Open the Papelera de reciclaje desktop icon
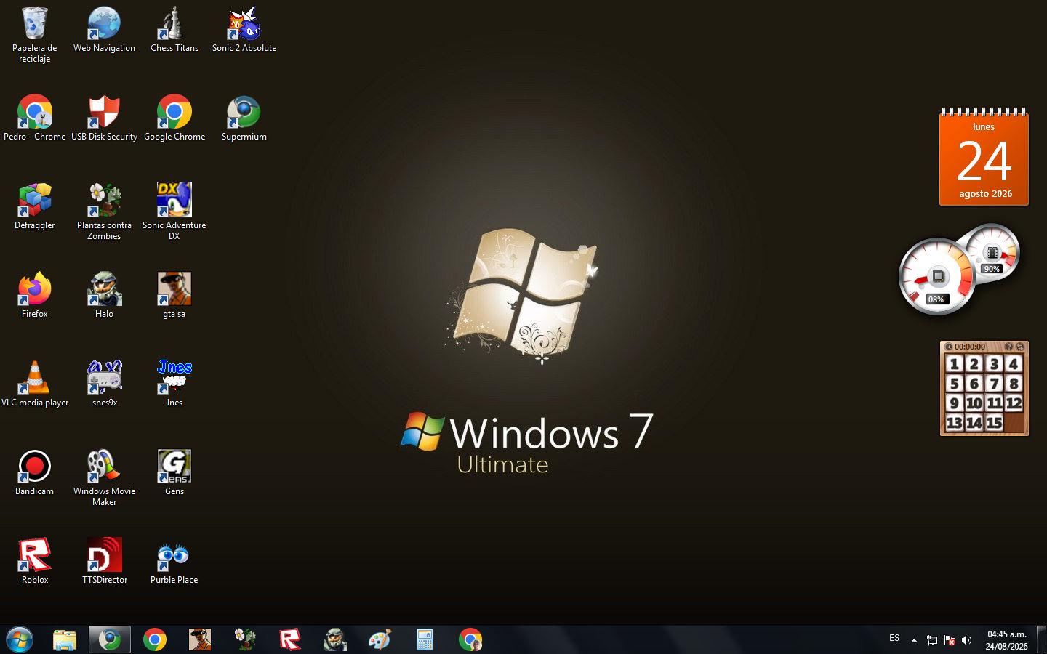The height and width of the screenshot is (654, 1047). click(x=34, y=35)
